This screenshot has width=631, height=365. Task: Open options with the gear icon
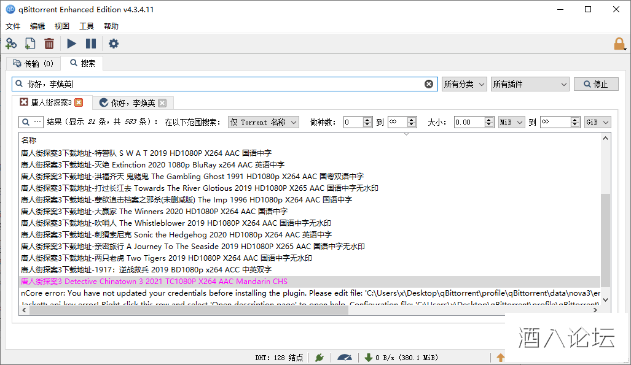(x=114, y=44)
